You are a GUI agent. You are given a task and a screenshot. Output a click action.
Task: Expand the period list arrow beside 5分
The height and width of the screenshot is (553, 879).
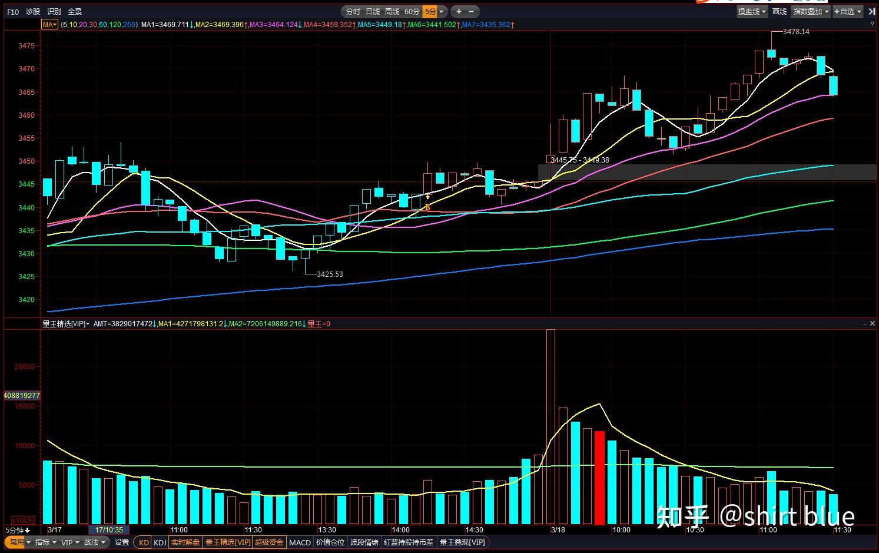click(442, 12)
